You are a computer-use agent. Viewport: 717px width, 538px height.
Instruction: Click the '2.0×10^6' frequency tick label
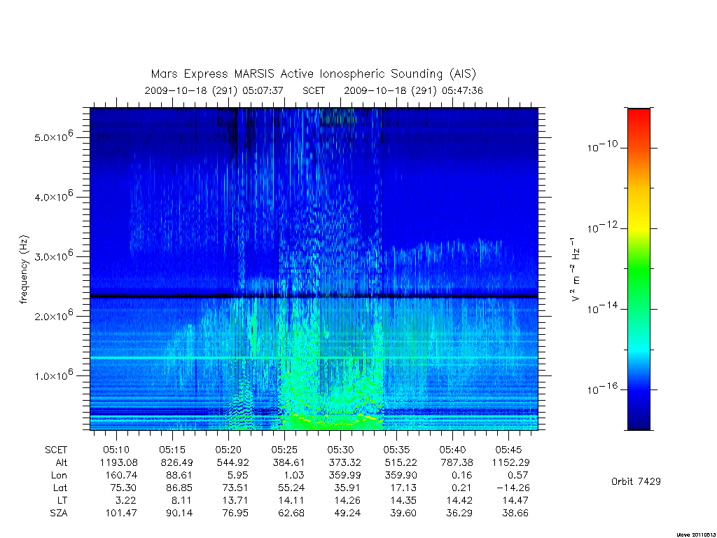pos(53,315)
